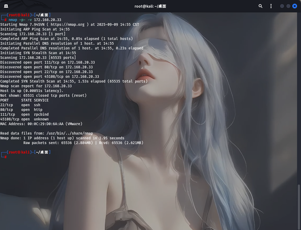The image size is (301, 230).
Task: Open the three-dot terminal menu
Action: tap(271, 6)
